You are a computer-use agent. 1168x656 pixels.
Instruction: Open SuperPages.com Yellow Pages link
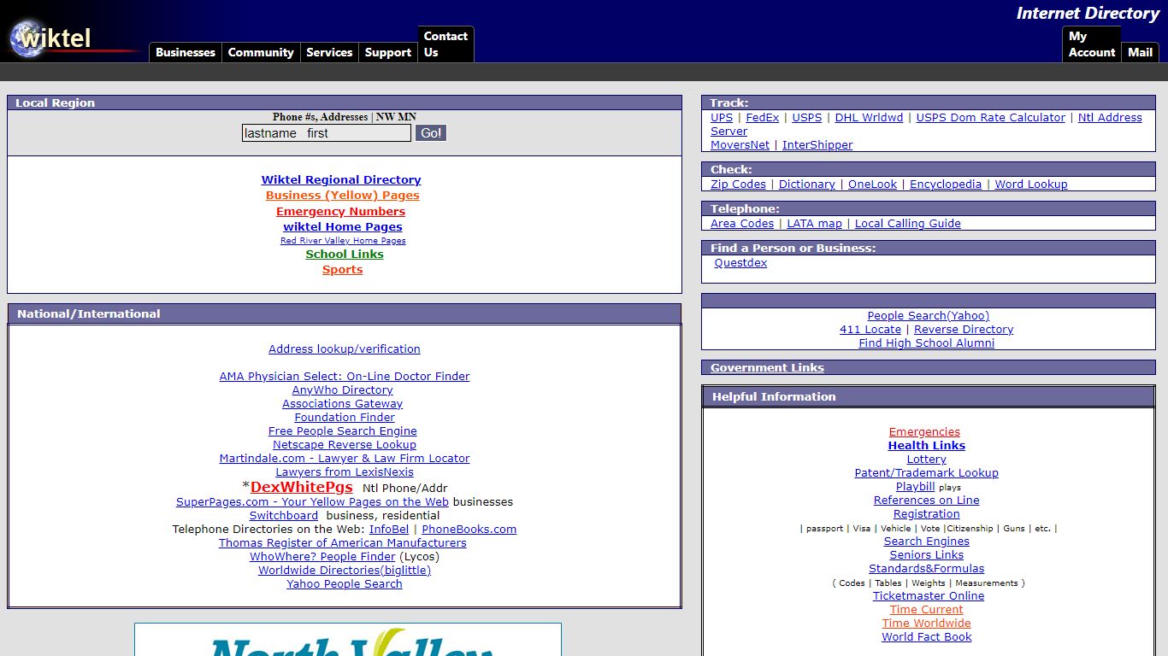pos(312,502)
